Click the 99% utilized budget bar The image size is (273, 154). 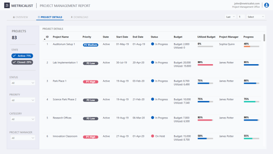coord(205,65)
